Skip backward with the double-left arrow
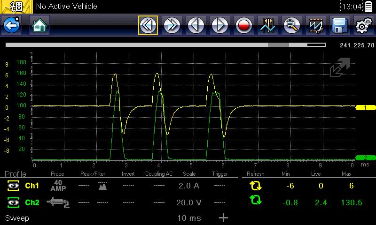This screenshot has width=376, height=225. 148,25
